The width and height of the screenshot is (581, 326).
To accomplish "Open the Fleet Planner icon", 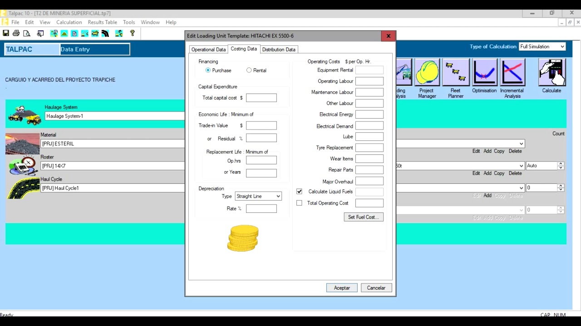I will pos(456,72).
